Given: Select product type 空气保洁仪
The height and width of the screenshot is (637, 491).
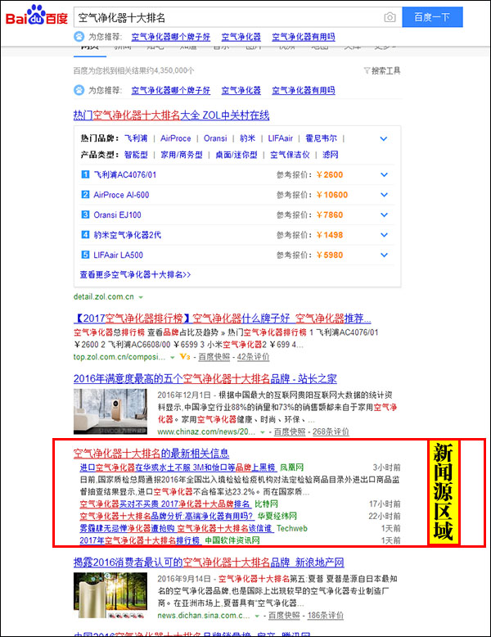Looking at the screenshot, I should (x=290, y=155).
